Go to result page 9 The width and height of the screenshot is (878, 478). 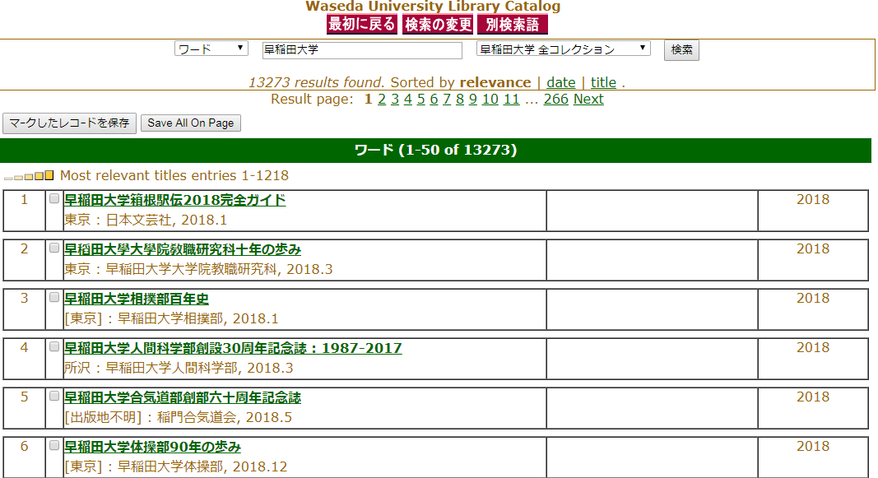click(x=473, y=99)
